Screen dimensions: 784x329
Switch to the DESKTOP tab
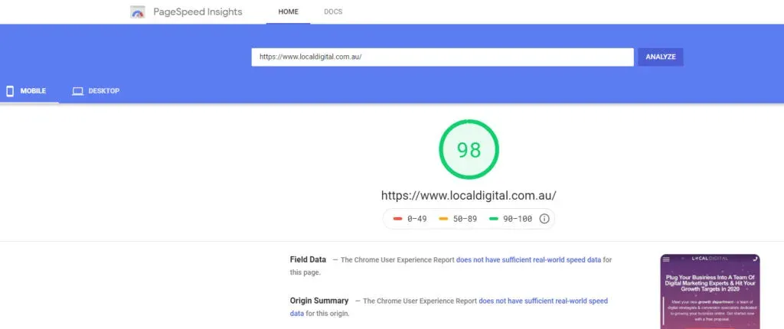coord(96,91)
